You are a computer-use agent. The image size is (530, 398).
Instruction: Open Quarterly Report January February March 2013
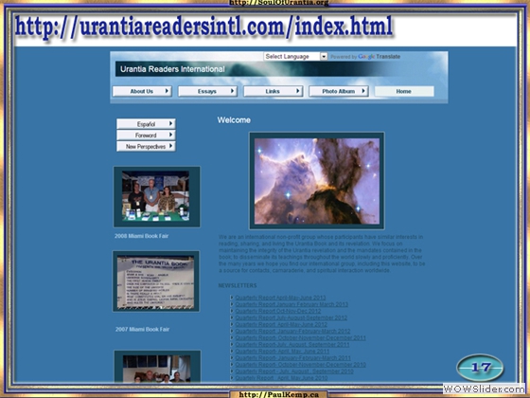tap(291, 304)
